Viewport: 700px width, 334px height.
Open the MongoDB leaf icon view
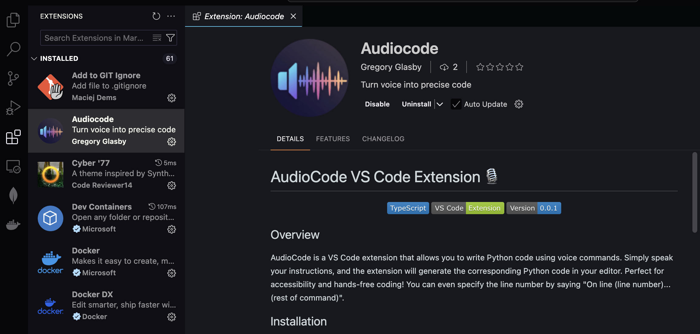point(13,195)
